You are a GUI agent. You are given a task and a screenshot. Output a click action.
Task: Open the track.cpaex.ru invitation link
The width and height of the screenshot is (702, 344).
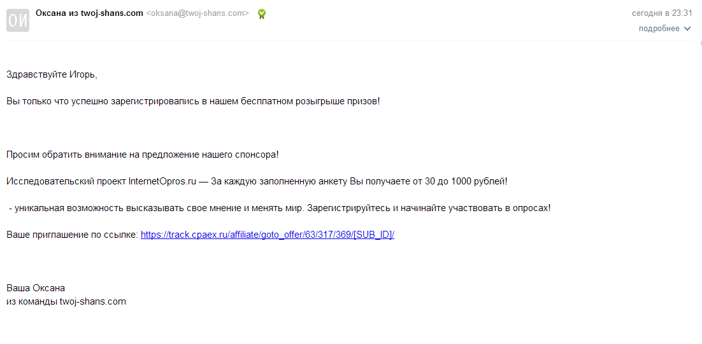tap(268, 235)
